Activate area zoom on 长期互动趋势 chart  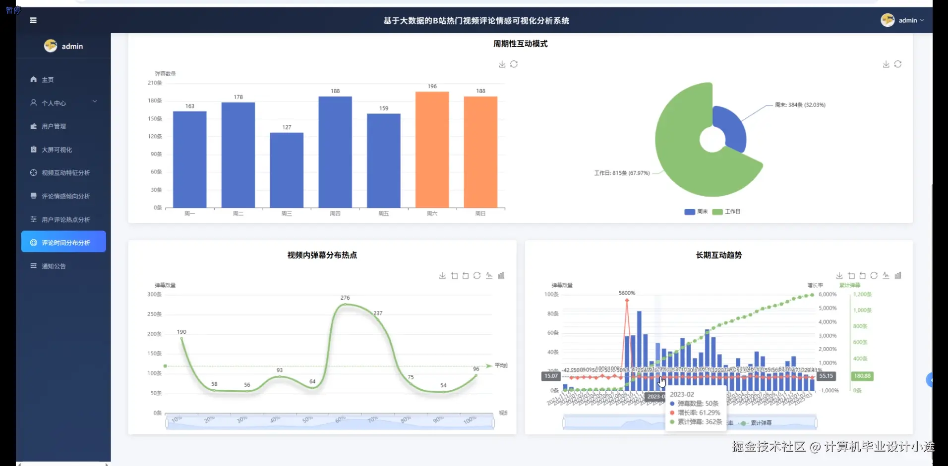pyautogui.click(x=851, y=276)
